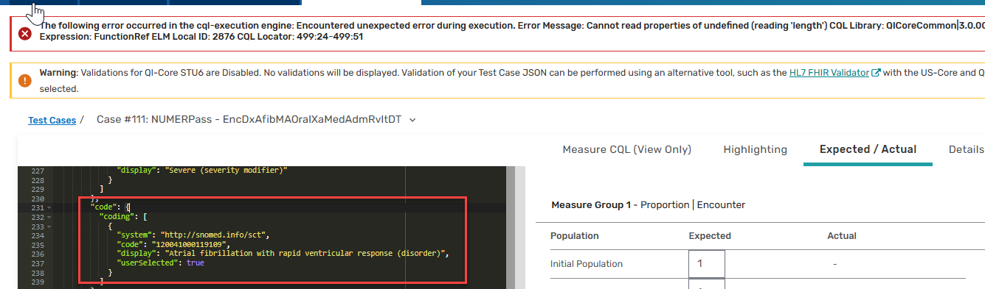Fold the coding array at line 232
This screenshot has height=289, width=985.
[x=49, y=217]
